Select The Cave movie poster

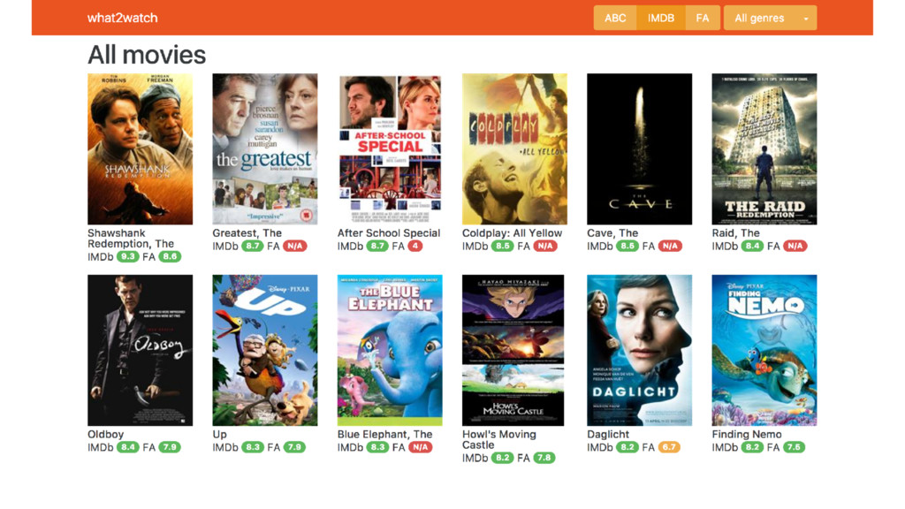[640, 148]
